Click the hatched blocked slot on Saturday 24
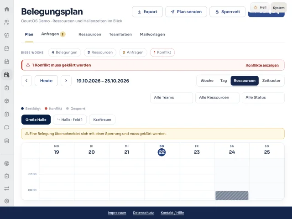This screenshot has height=219, width=292. point(232,196)
